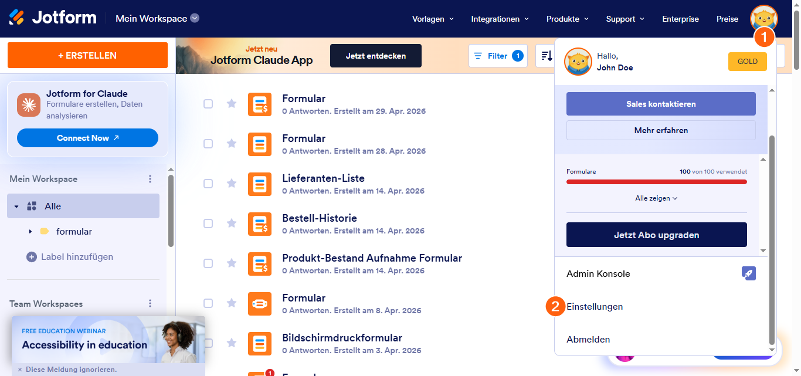Image resolution: width=801 pixels, height=376 pixels.
Task: Expand the Produkte menu
Action: coord(567,19)
